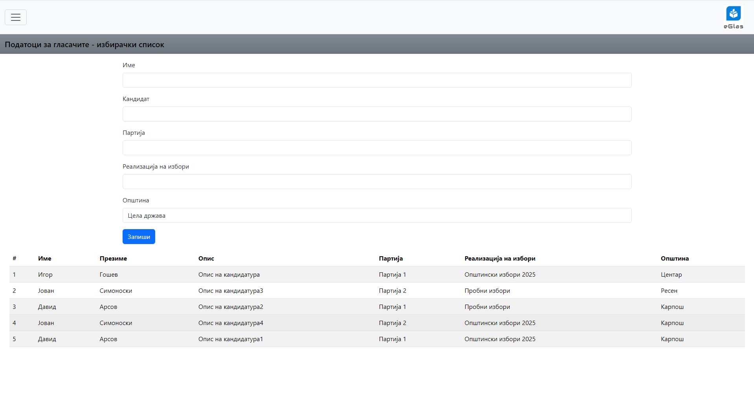754x404 pixels.
Task: Select row with Опис на кандидатура1
Action: 231,339
